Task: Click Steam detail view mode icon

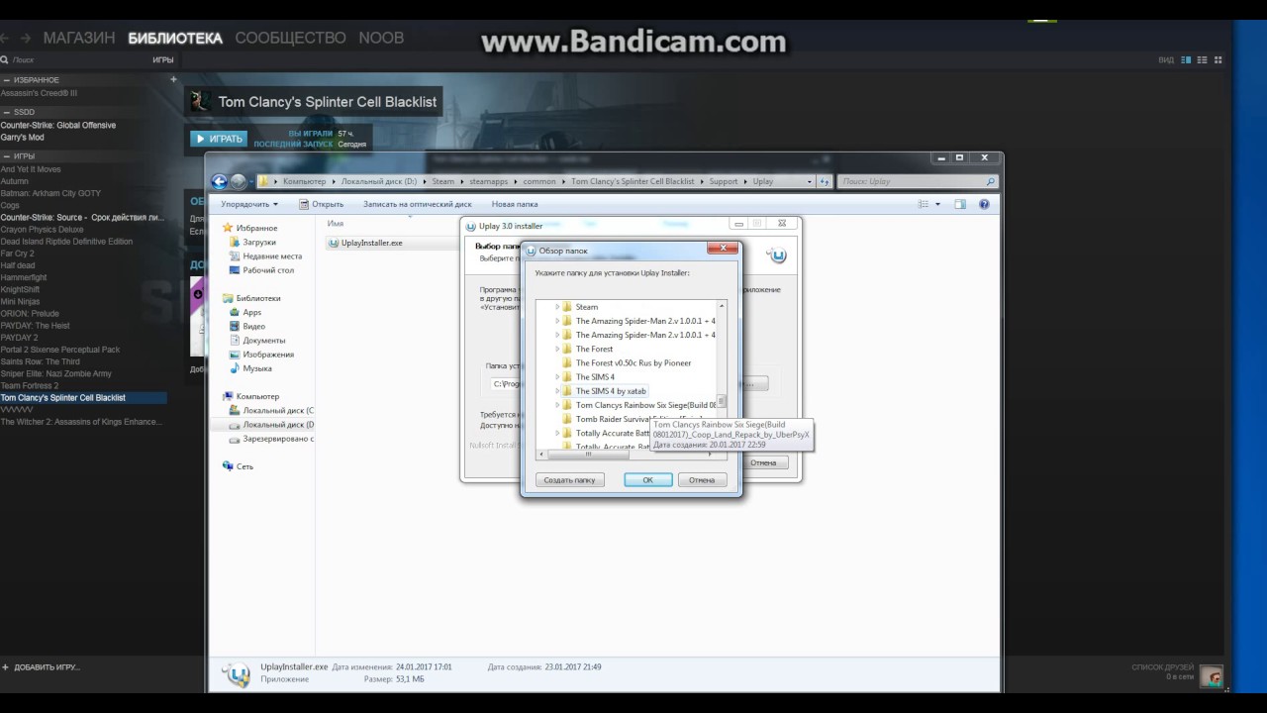Action: (1187, 59)
